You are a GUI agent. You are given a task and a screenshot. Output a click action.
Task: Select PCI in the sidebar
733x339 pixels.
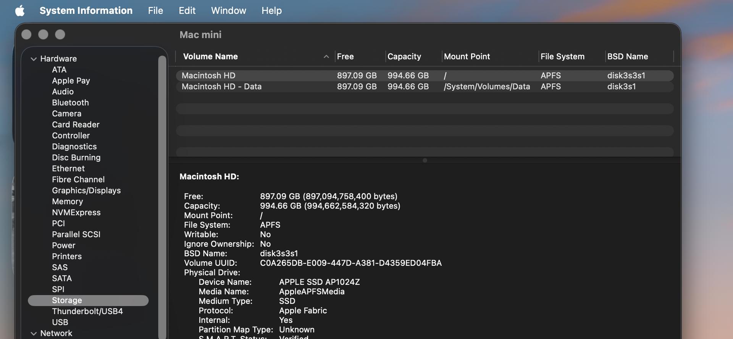pyautogui.click(x=58, y=224)
